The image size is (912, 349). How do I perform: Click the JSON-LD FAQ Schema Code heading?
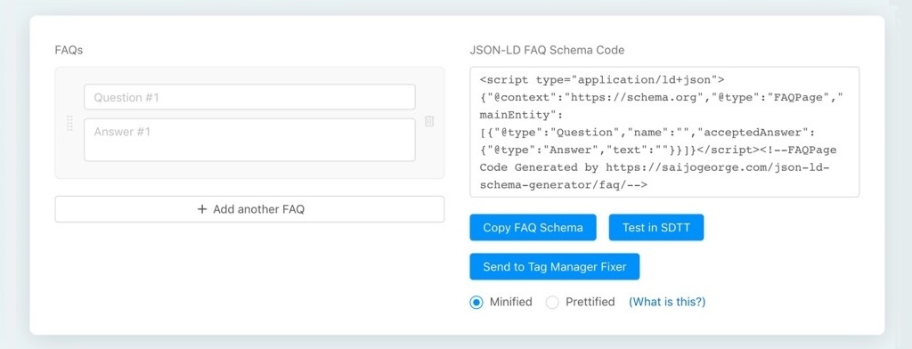(x=547, y=50)
